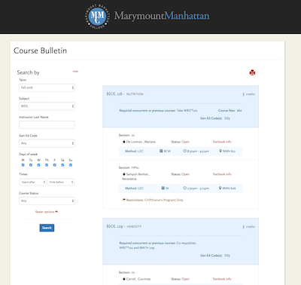Uncheck the Saturday (Sa) checkbox

coord(62,165)
